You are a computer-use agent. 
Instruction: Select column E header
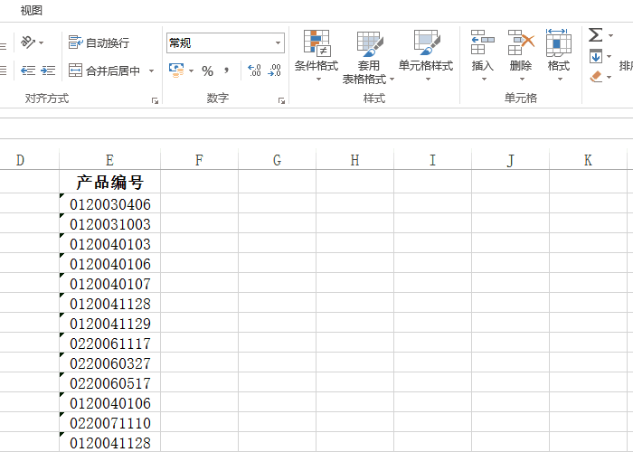coord(109,160)
